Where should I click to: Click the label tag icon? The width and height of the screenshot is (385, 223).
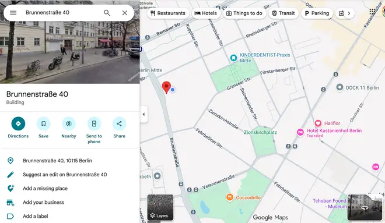[x=10, y=217]
